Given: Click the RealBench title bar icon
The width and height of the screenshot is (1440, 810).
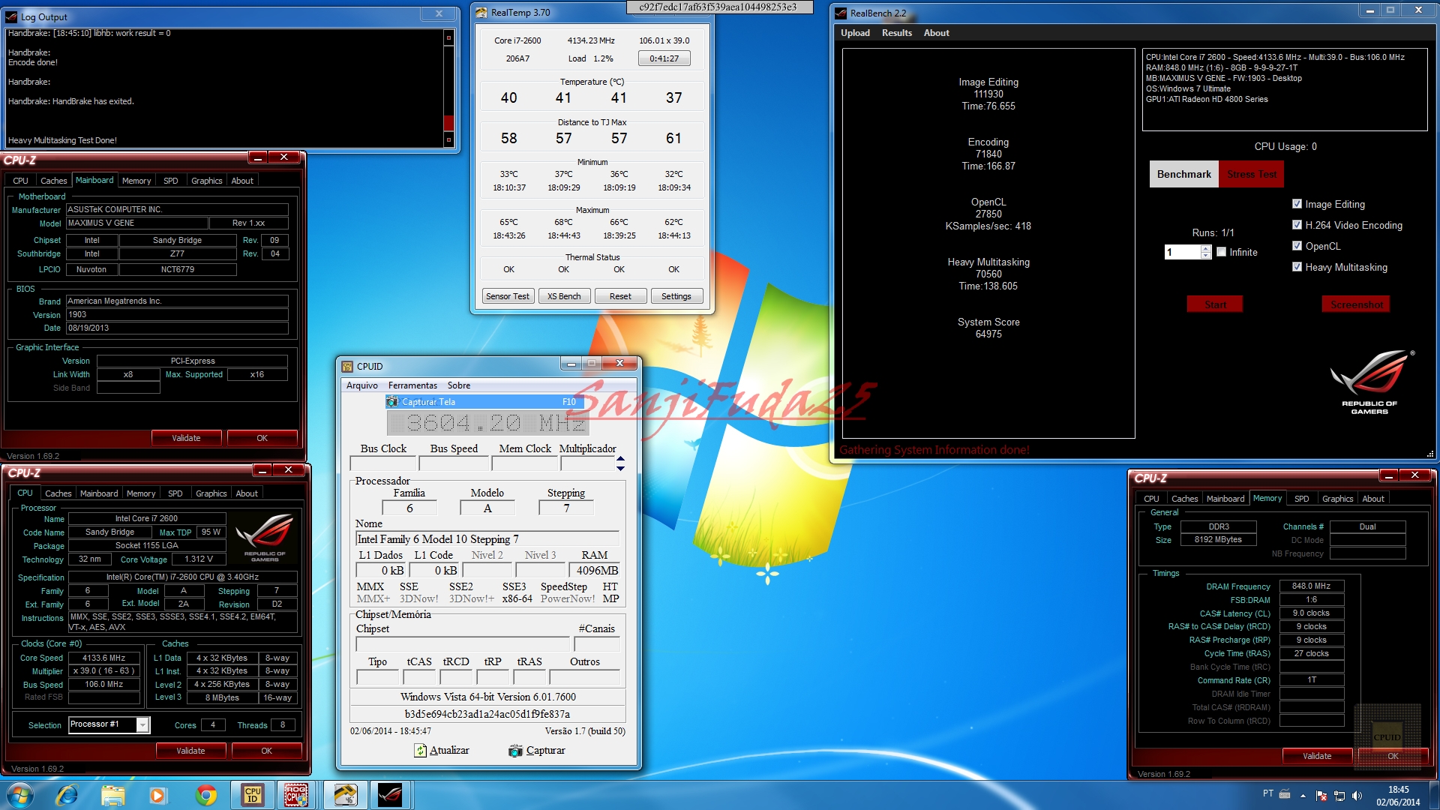Looking at the screenshot, I should click(841, 13).
